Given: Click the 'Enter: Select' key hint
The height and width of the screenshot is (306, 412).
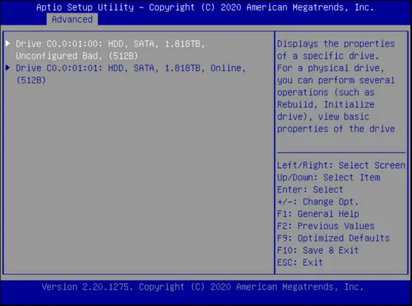Looking at the screenshot, I should point(310,189).
